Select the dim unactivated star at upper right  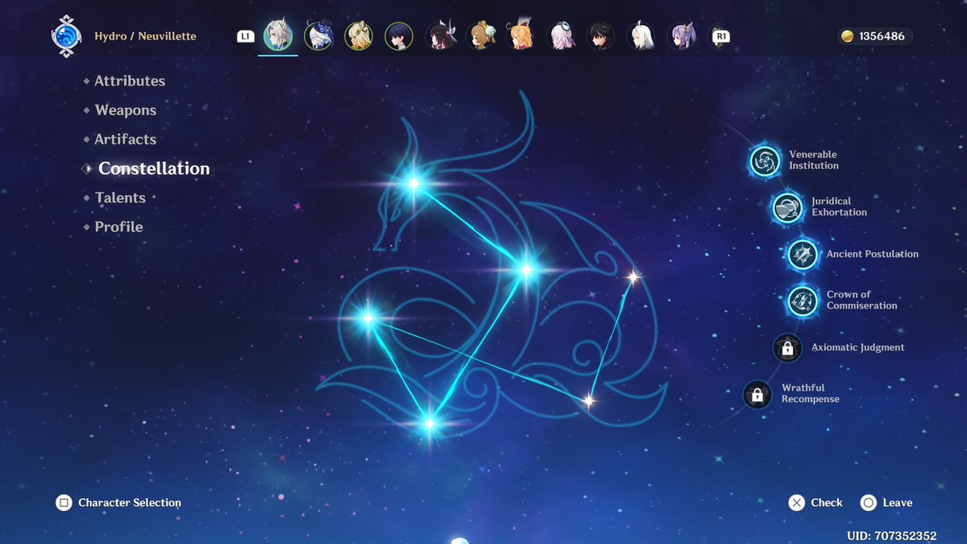(633, 277)
